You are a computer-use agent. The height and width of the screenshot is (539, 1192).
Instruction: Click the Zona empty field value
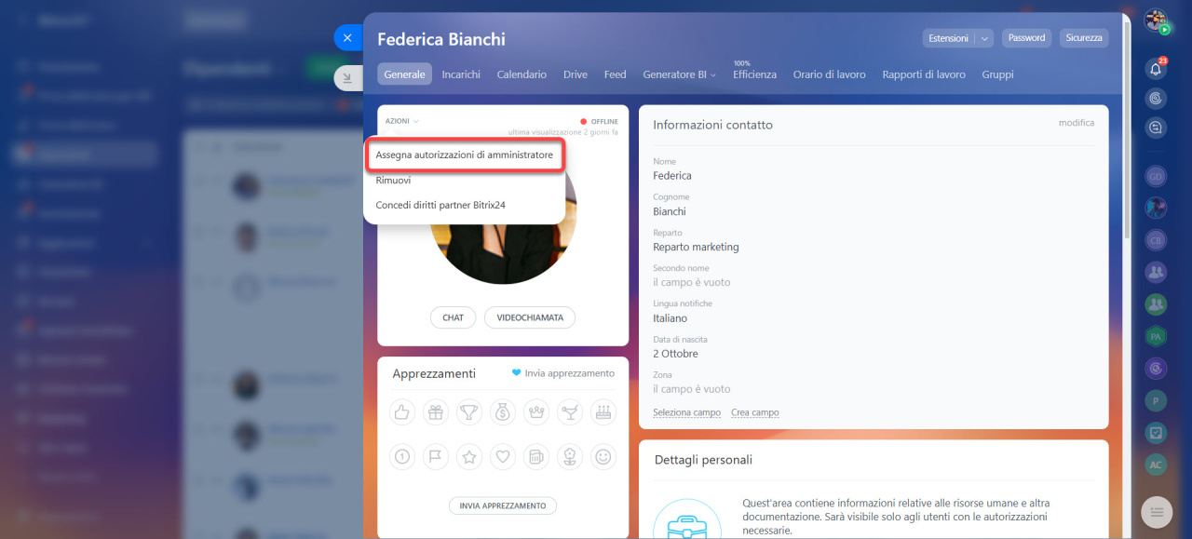[692, 389]
